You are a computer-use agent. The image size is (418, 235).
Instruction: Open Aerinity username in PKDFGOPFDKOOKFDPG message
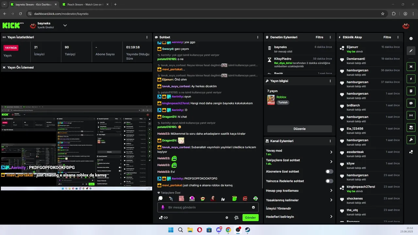coord(177,179)
